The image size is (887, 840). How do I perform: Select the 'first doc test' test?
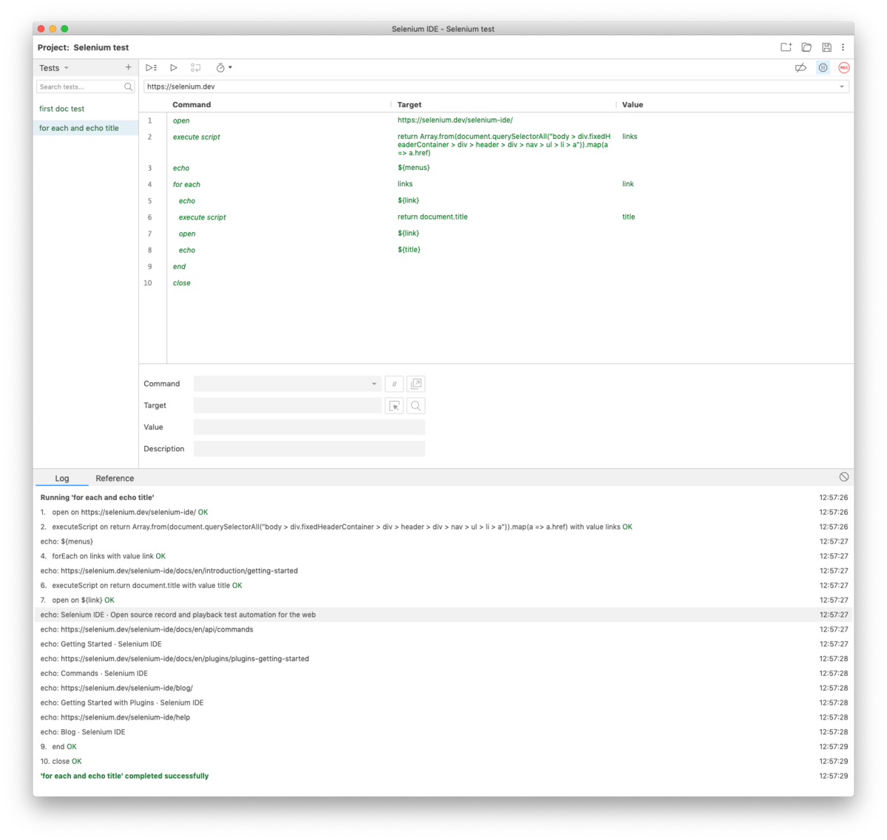[x=61, y=109]
